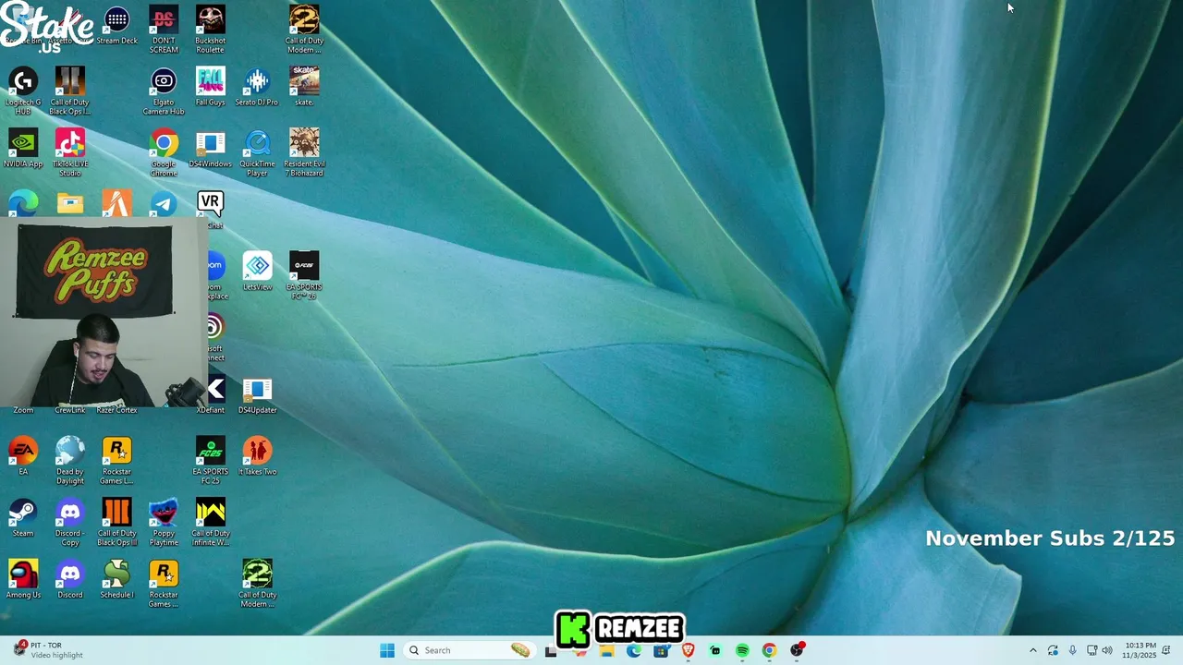
Task: Open the Stream Deck desktop shortcut
Action: (x=116, y=26)
